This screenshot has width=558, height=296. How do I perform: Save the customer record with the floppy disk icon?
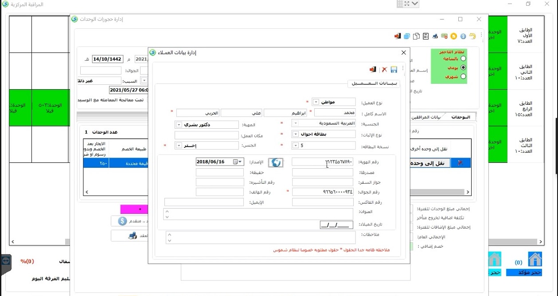point(394,70)
